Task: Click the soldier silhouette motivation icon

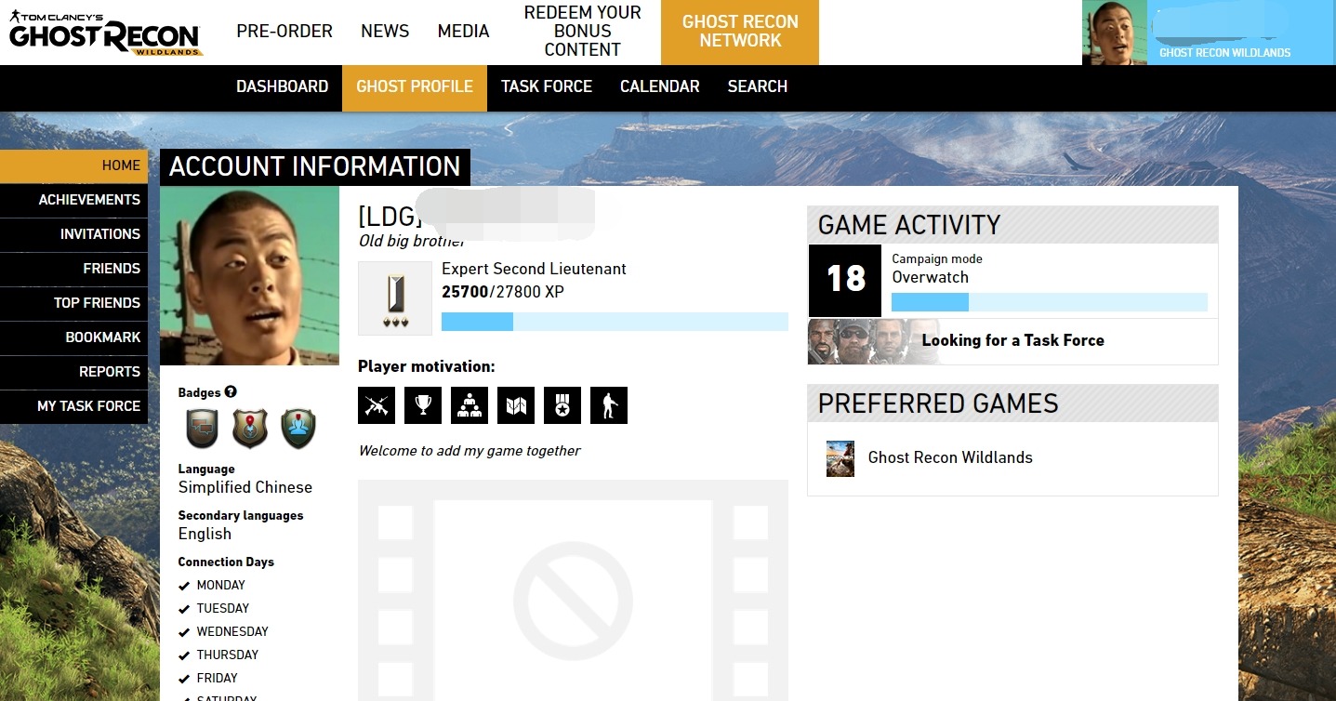Action: 609,404
